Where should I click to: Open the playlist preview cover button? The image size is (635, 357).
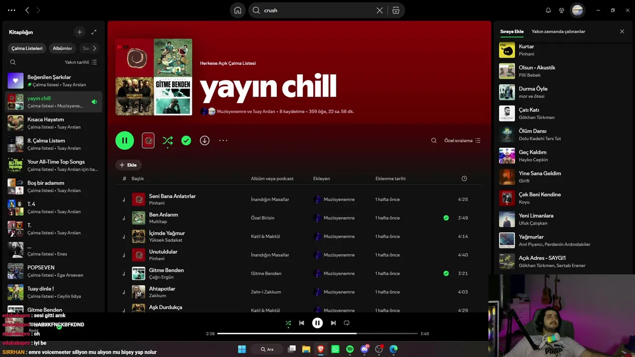coord(148,140)
